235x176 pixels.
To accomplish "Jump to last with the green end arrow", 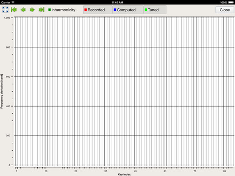I will coord(42,10).
